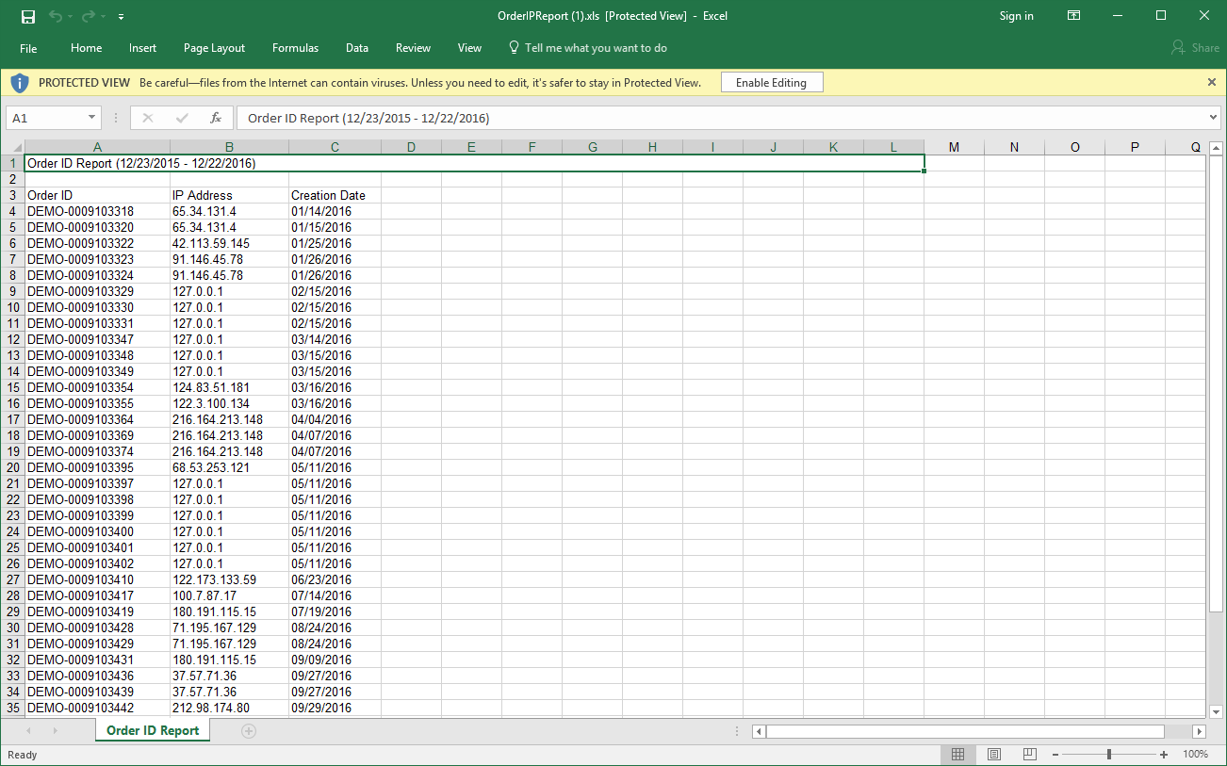Click the Save icon in quick access toolbar
Image resolution: width=1227 pixels, height=766 pixels.
(x=28, y=16)
